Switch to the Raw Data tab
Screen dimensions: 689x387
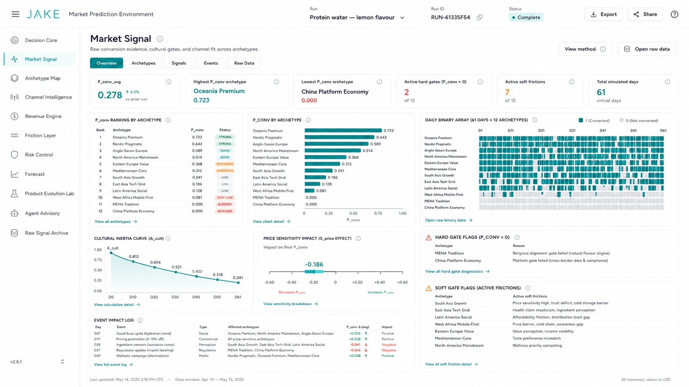(x=244, y=63)
